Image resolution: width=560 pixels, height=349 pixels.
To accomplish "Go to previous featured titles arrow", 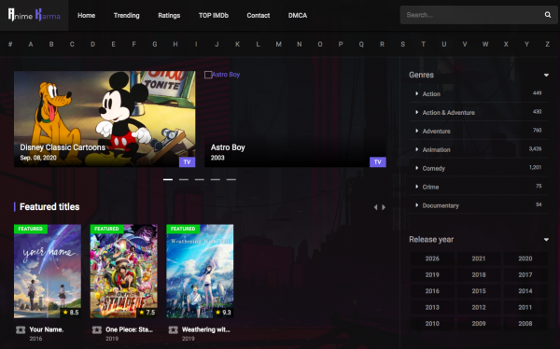I will [x=375, y=207].
